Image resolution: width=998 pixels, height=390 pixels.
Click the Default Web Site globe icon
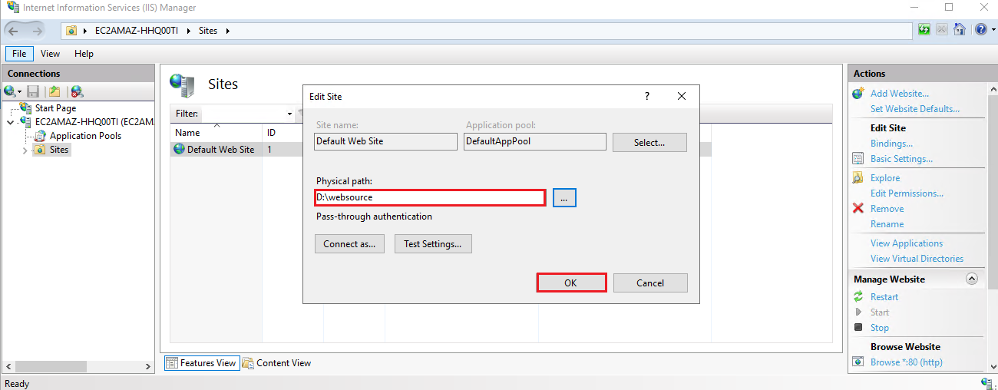(x=180, y=150)
